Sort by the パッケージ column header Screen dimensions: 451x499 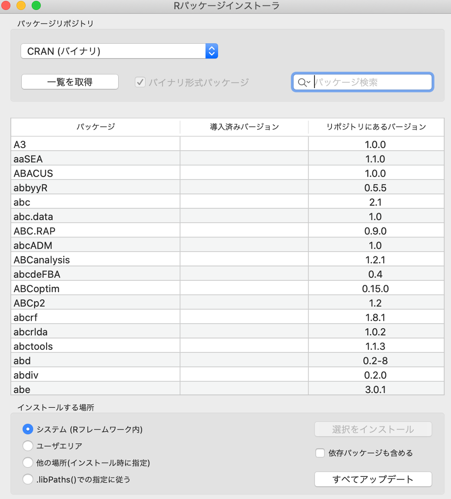[96, 127]
